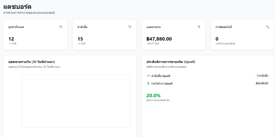The image size is (275, 137).
Task: Click inside the empty daily sales chart area
Action: [x=76, y=101]
